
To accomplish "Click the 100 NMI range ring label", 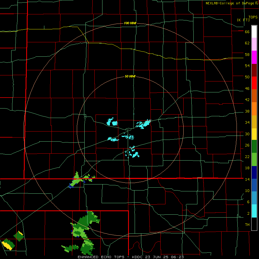I will pyautogui.click(x=130, y=23).
